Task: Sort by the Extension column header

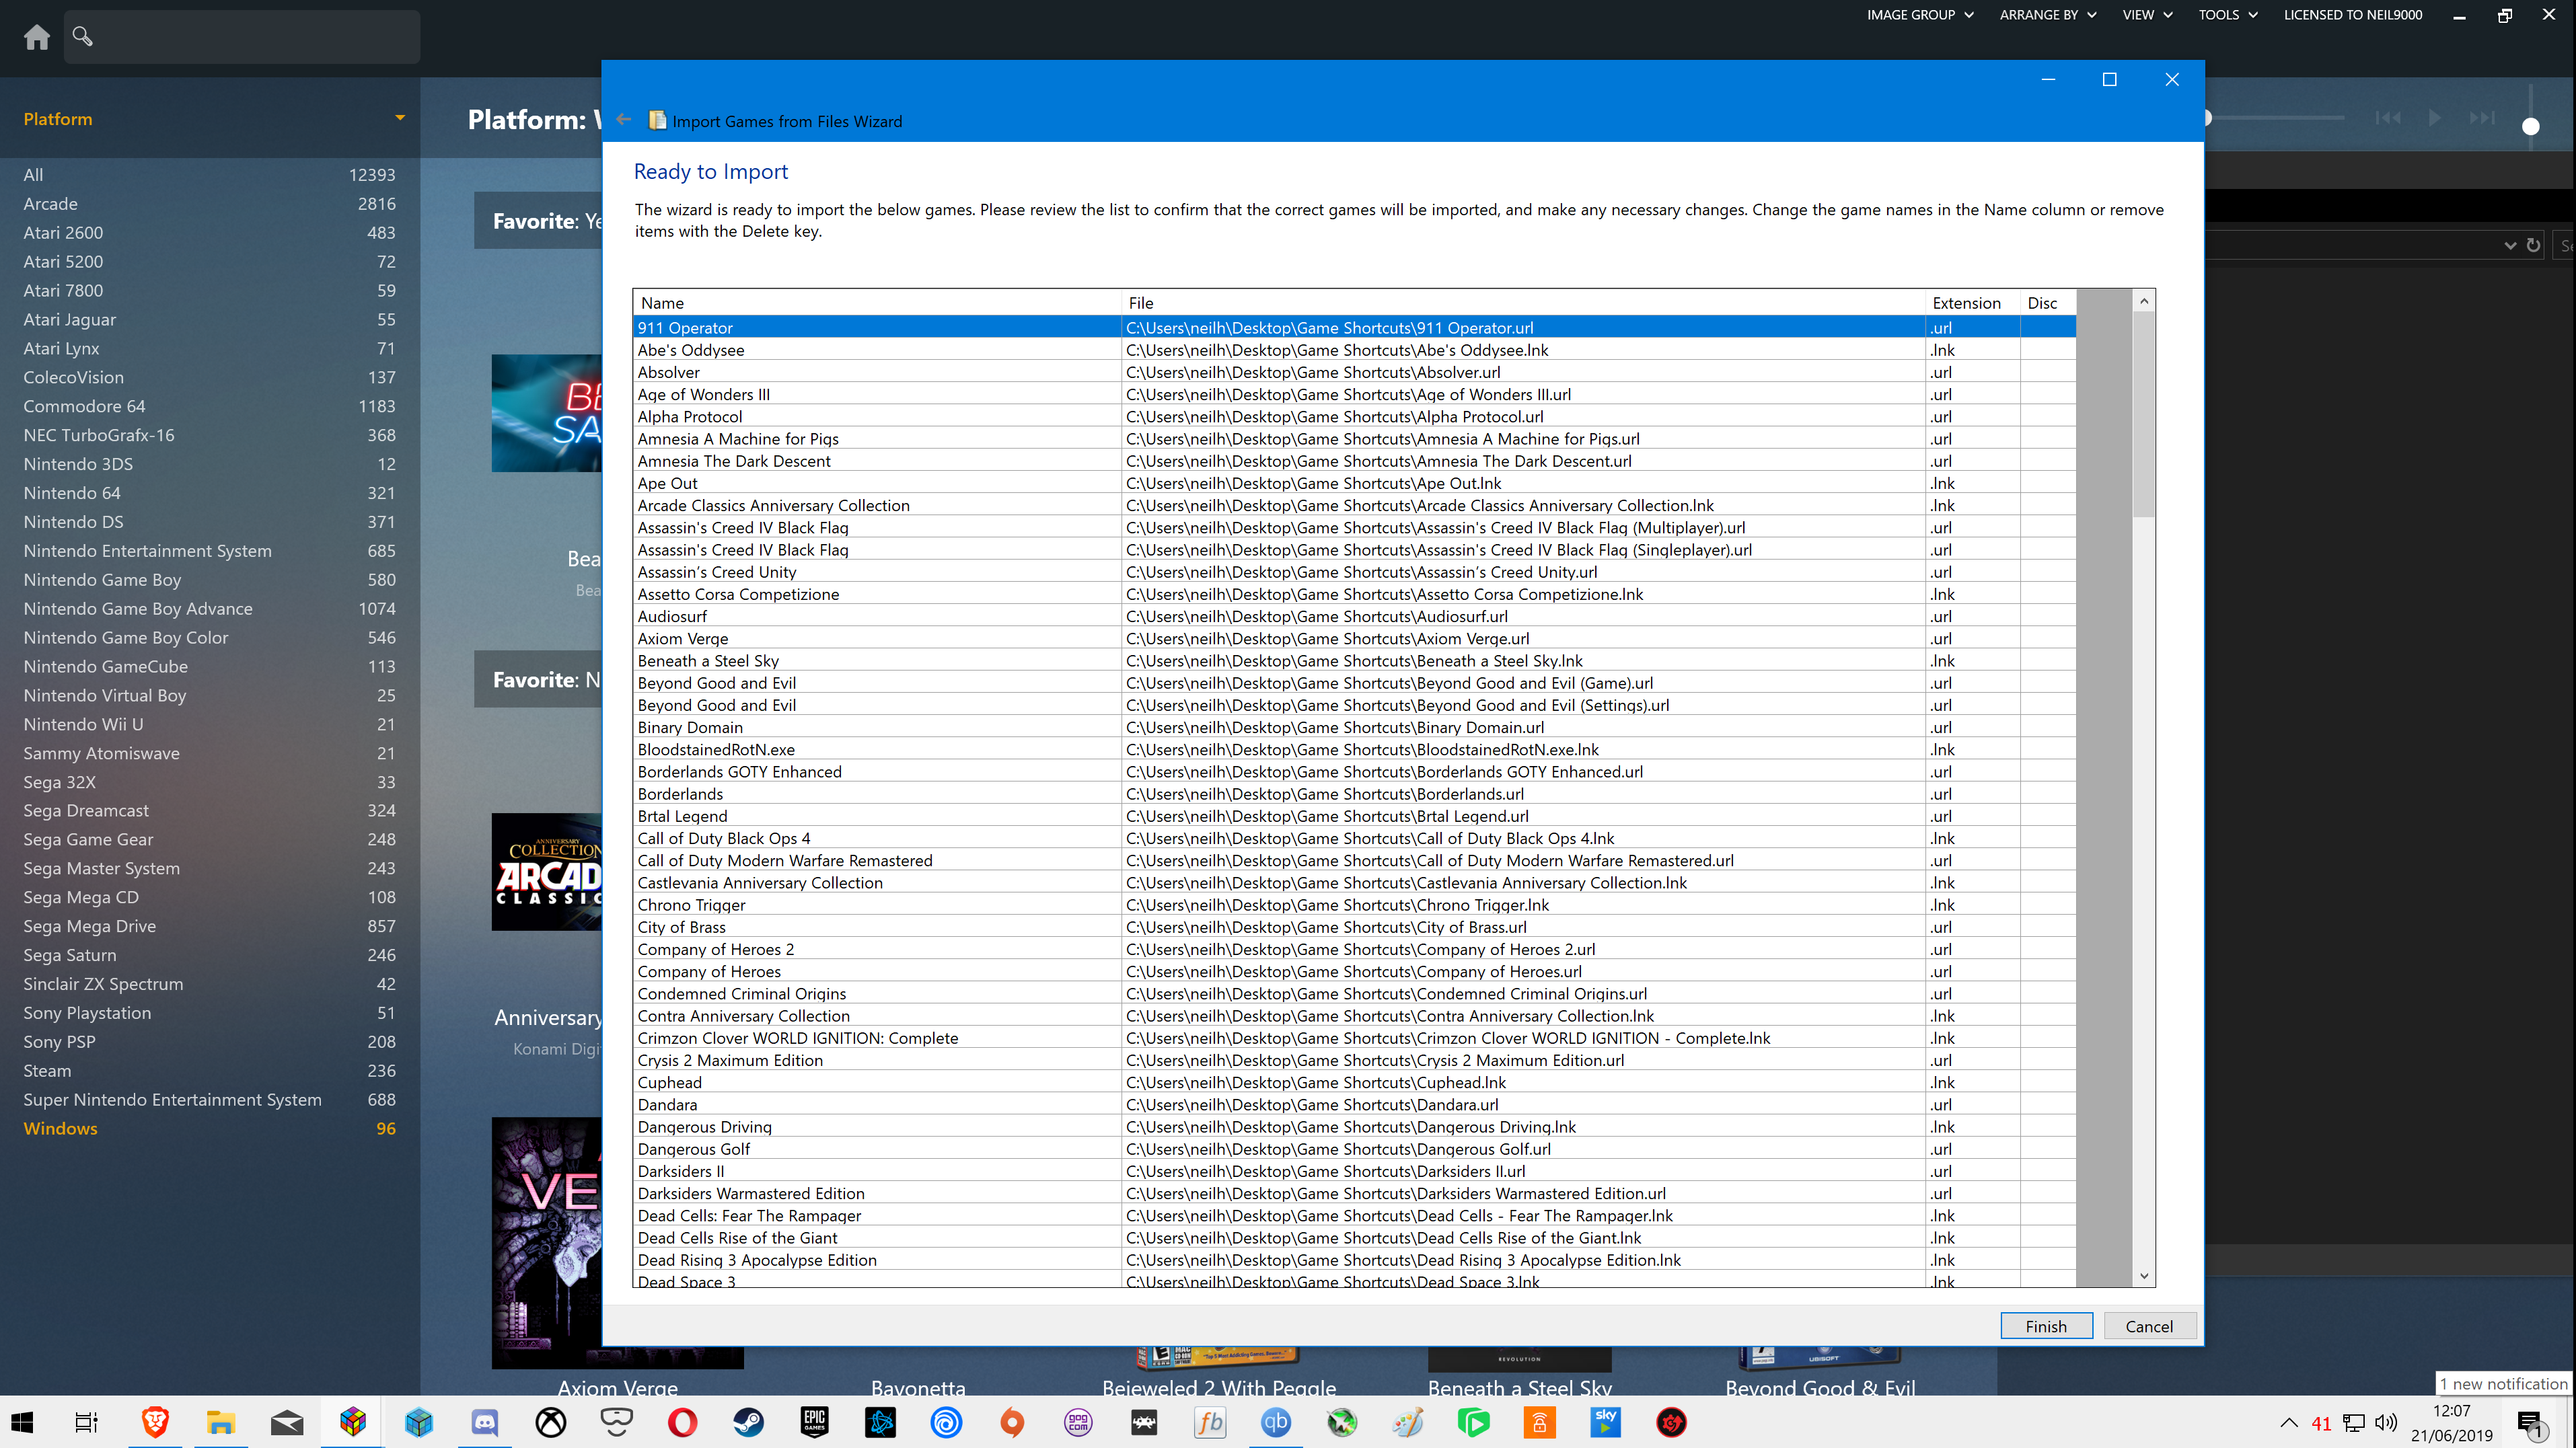Action: (1973, 302)
